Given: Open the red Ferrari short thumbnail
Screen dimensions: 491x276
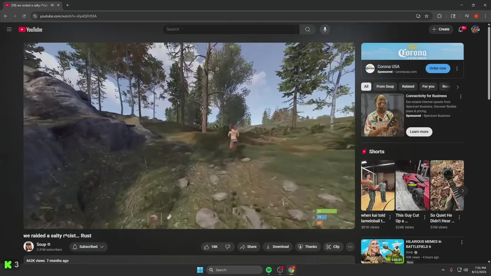Looking at the screenshot, I should pyautogui.click(x=412, y=186).
